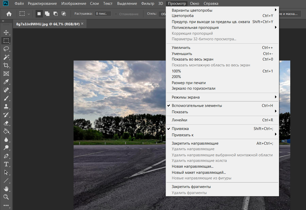
Task: Toggle Вспомогательные элементы checkmark off
Action: [x=197, y=106]
